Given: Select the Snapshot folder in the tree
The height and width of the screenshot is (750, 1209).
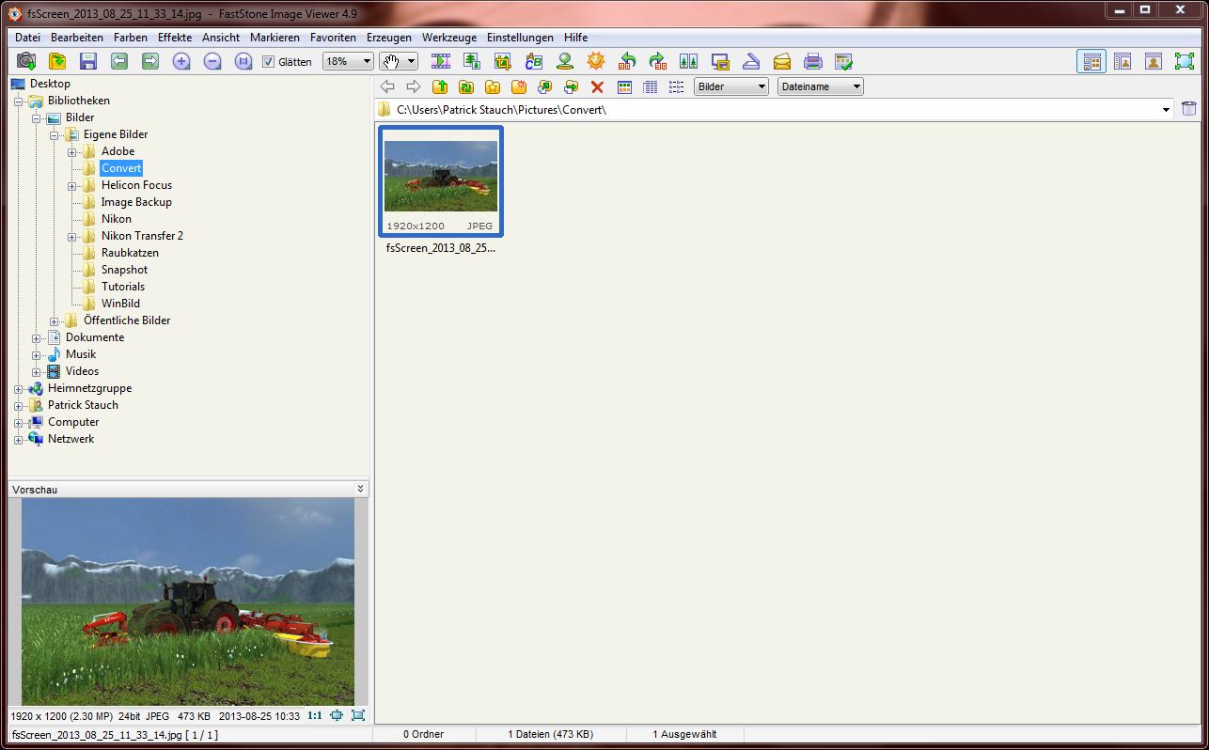Looking at the screenshot, I should click(x=124, y=270).
